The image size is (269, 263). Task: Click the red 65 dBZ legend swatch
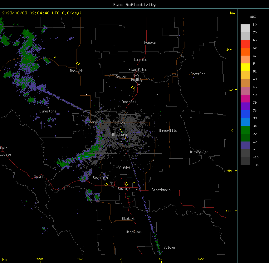(x=245, y=44)
